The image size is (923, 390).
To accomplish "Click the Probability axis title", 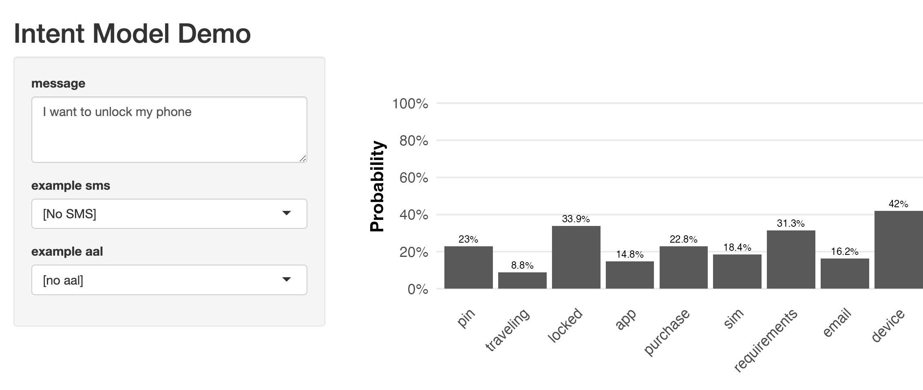I will (378, 186).
